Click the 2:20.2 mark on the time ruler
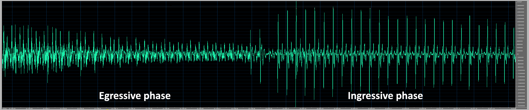Screen dimensions: 529x110 pyautogui.click(x=303, y=108)
